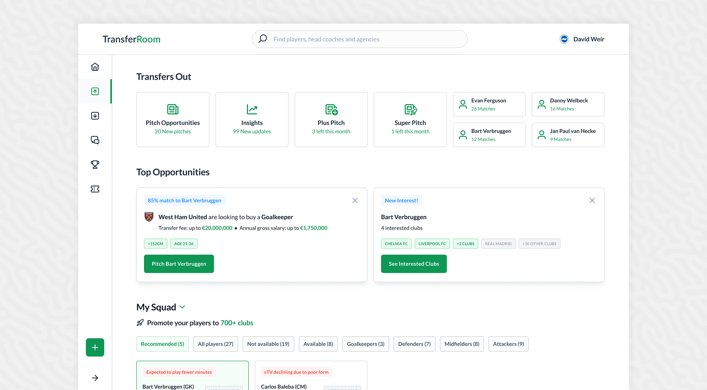This screenshot has width=707, height=390.
Task: Expand the My Squad dropdown chevron
Action: (182, 307)
